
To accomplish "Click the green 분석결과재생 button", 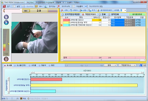I will click(x=137, y=14).
